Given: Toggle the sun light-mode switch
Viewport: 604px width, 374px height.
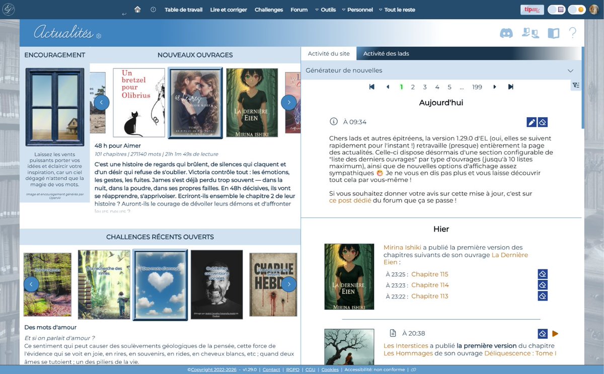Looking at the screenshot, I should pyautogui.click(x=576, y=10).
